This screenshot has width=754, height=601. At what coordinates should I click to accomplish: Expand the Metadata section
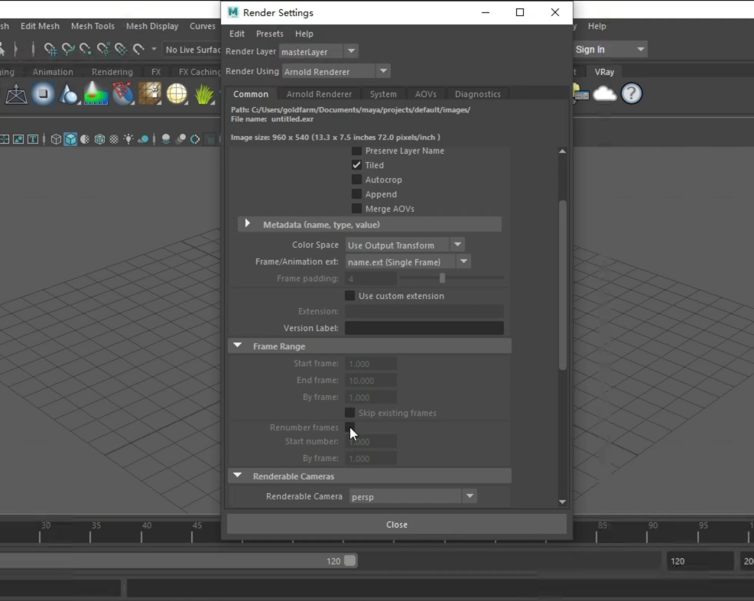(247, 224)
